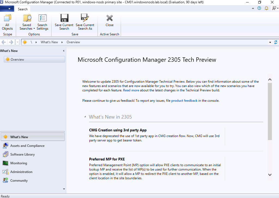Click the Assets and Compliance workspace icon
The height and width of the screenshot is (198, 279).
point(5,146)
